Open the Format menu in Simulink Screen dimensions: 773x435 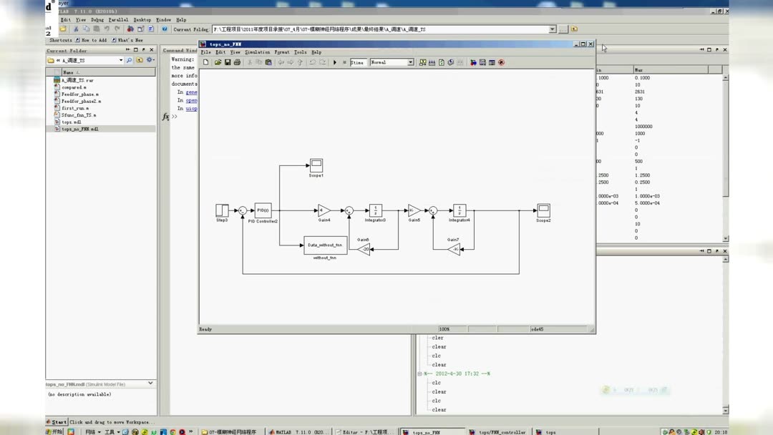(282, 52)
